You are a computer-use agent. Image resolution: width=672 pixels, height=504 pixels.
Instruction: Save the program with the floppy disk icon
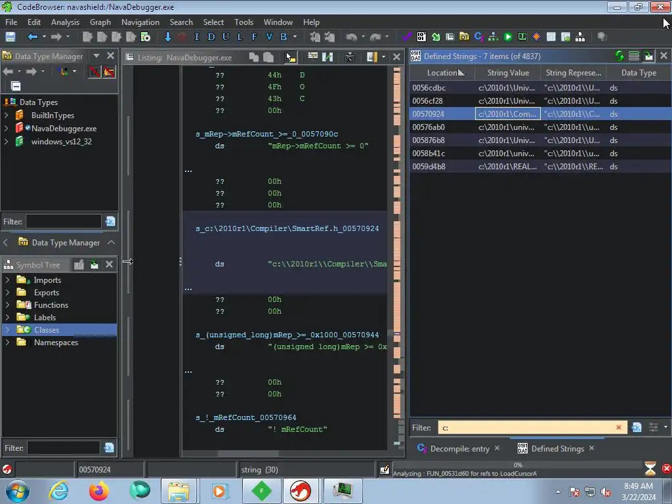click(x=10, y=37)
